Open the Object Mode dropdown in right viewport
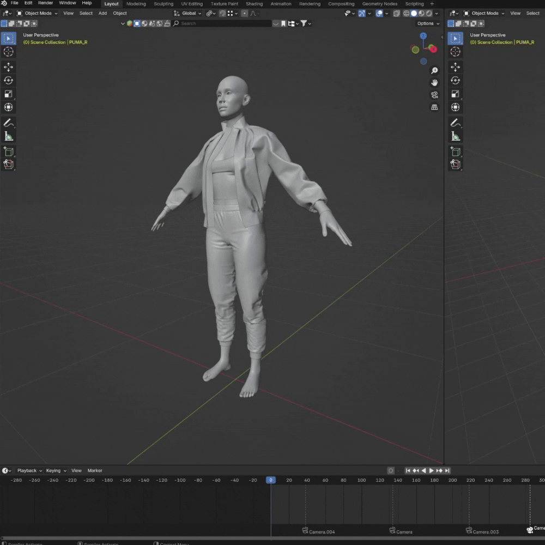The image size is (545, 545). point(484,13)
